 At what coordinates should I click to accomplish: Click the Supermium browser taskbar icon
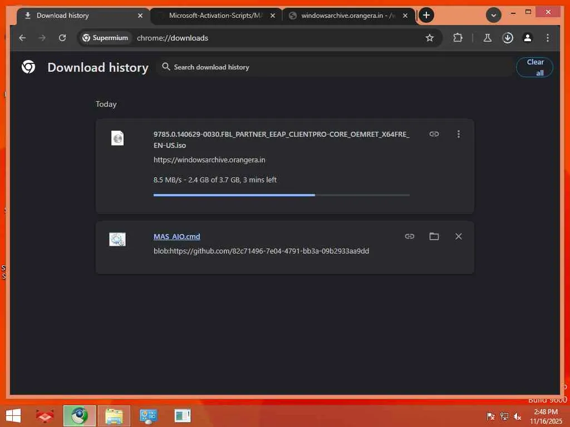pyautogui.click(x=79, y=416)
